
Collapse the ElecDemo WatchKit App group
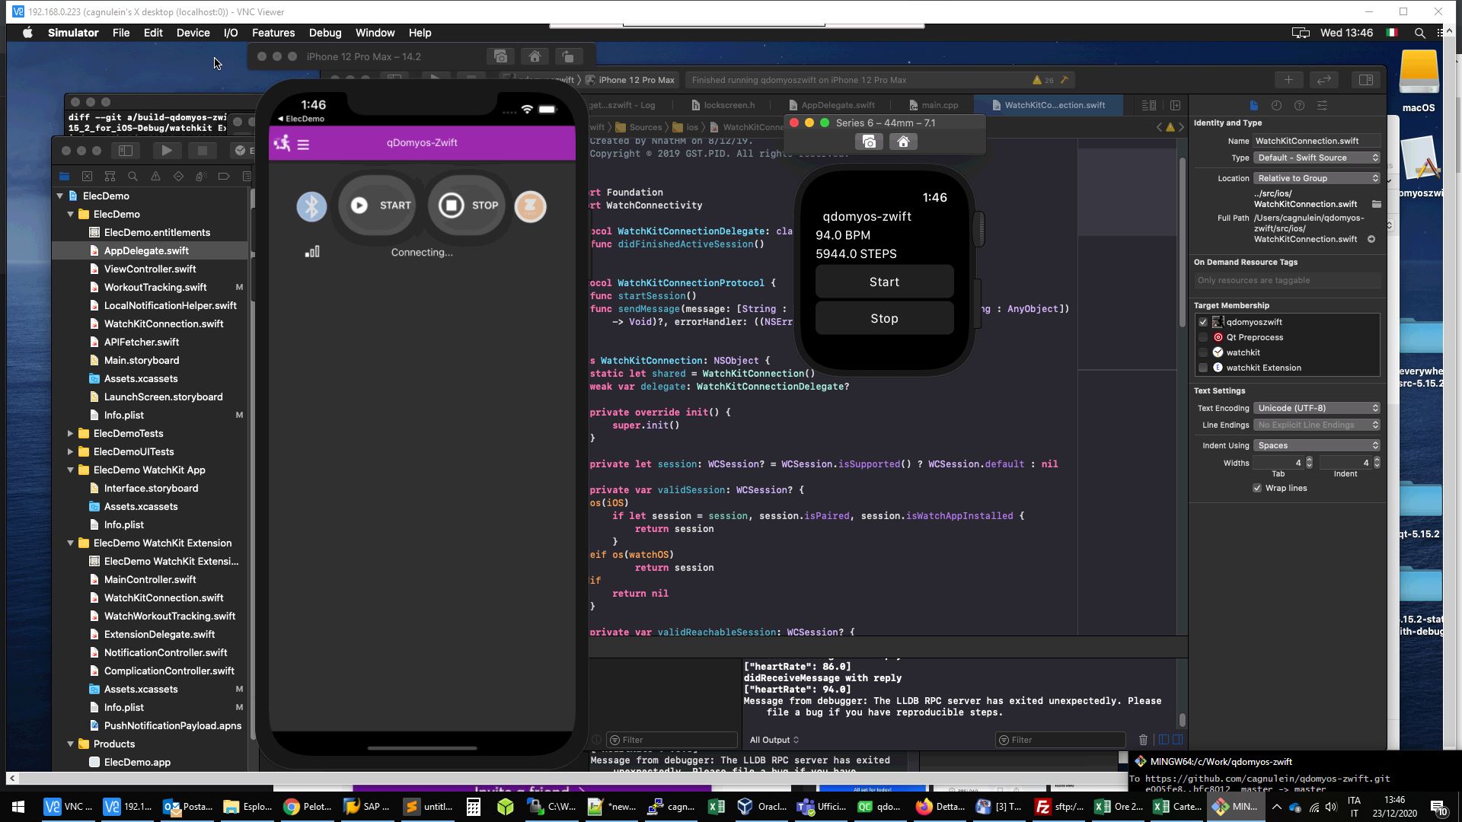(x=71, y=470)
